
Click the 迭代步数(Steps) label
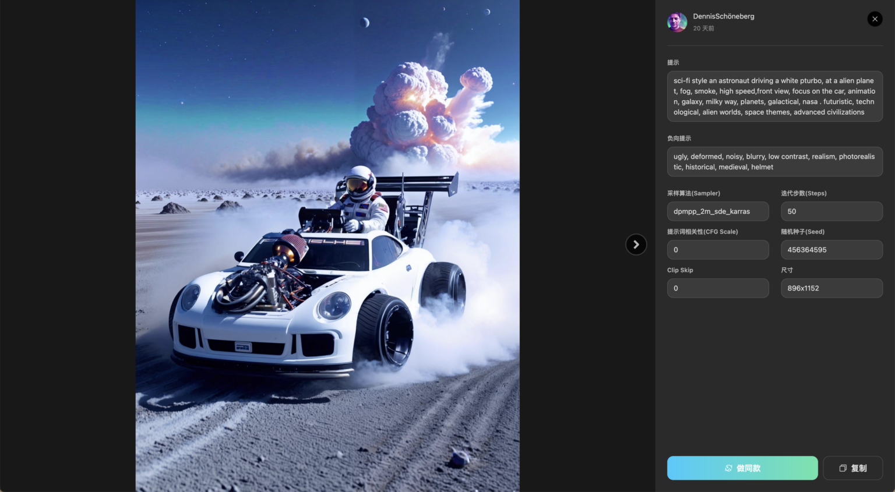[x=804, y=193]
